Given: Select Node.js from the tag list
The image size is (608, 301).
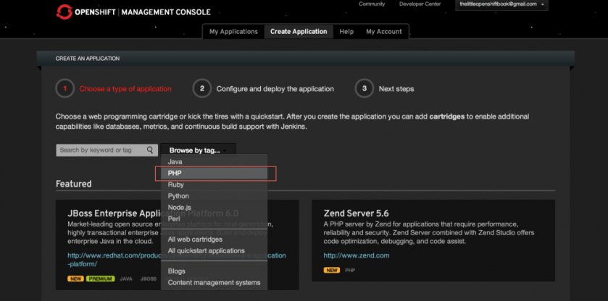Looking at the screenshot, I should (x=179, y=208).
